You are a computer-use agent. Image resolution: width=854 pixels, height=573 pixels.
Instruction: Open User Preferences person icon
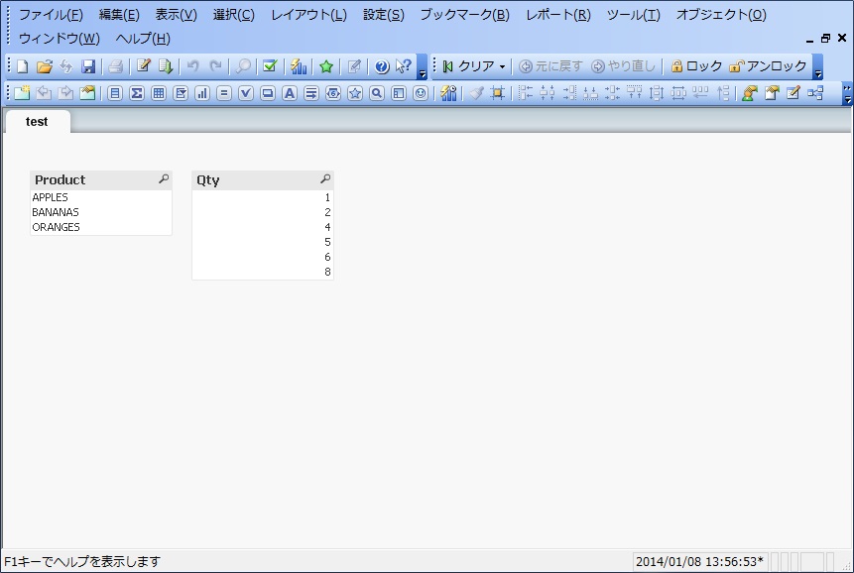750,93
